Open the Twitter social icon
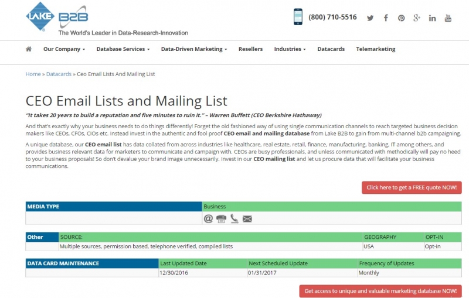Viewport: 469px width, 298px height. pos(371,18)
